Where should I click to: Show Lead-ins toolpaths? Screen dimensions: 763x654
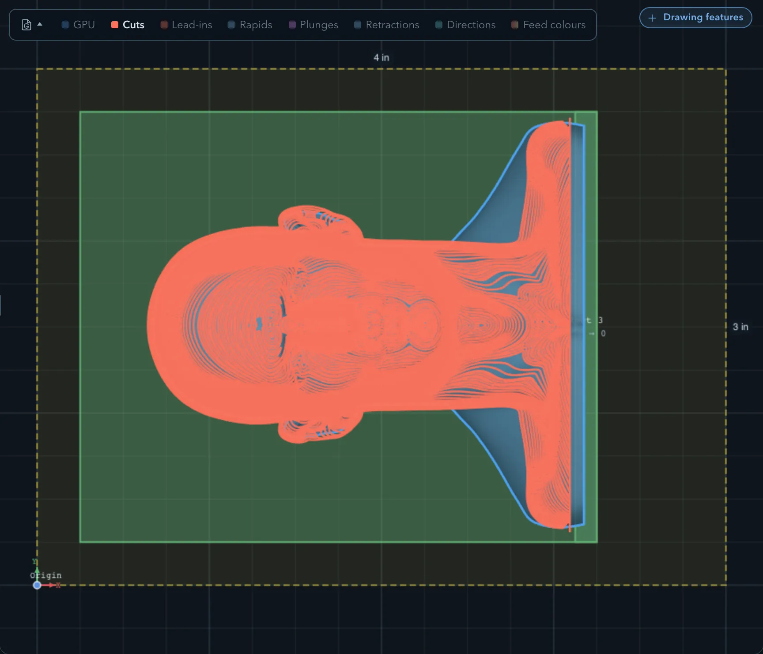[x=186, y=25]
